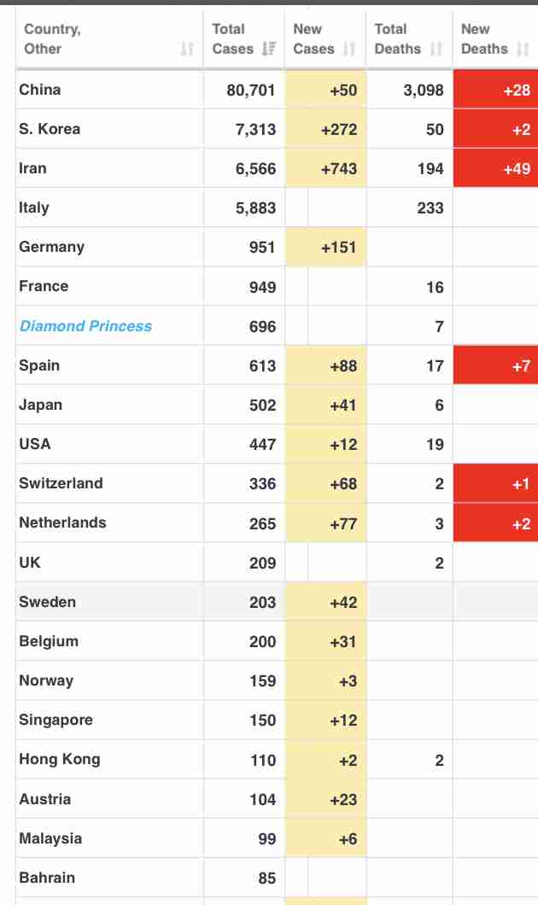Click the Country, Other column header

[53, 39]
